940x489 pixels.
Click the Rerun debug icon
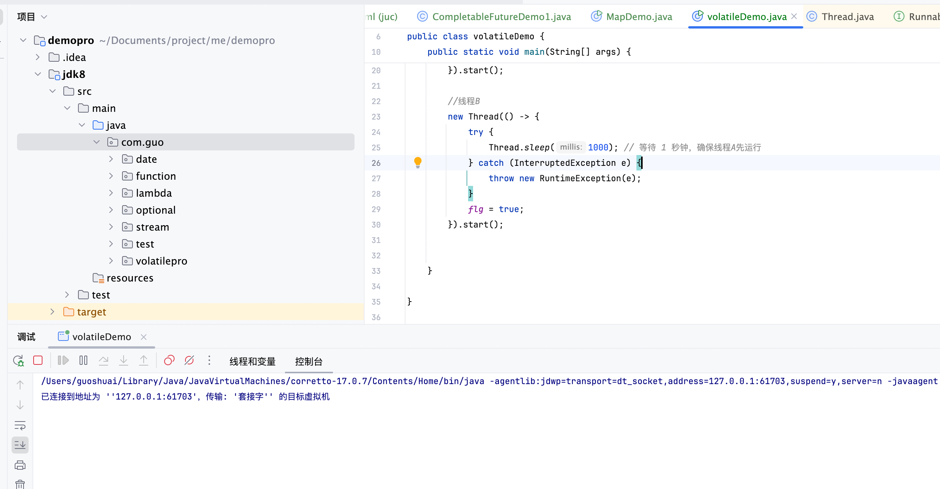click(x=19, y=361)
